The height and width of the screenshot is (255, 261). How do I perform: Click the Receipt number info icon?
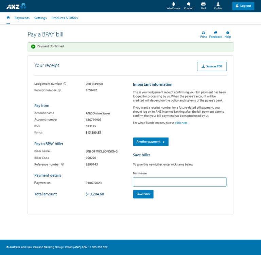point(59,90)
